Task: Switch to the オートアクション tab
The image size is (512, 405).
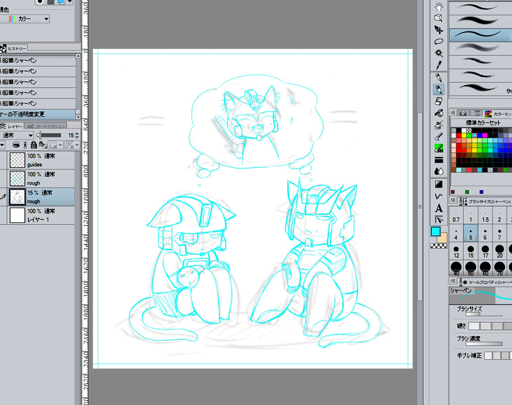Action: click(x=46, y=126)
